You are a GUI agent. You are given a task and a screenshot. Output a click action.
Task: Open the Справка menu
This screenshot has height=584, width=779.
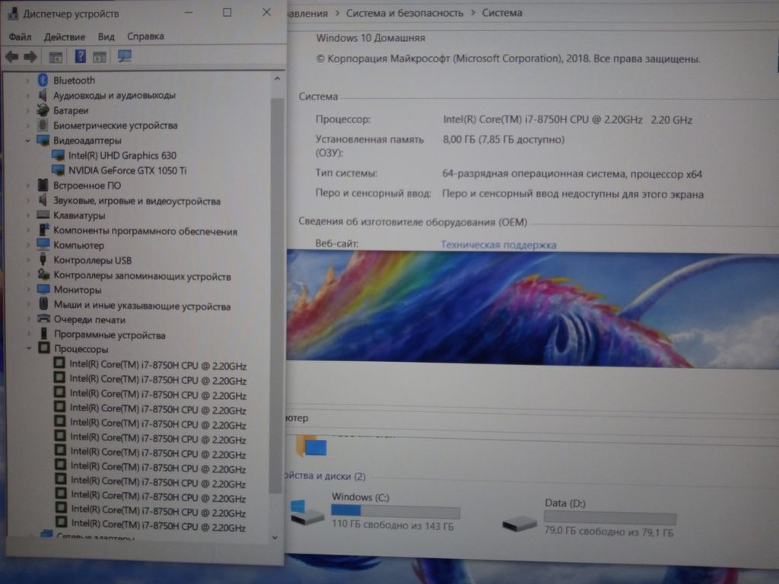click(x=145, y=36)
